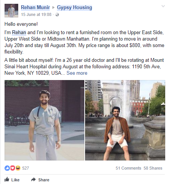Click the 15 June at 19:08 timestamp
169x184 pixels.
(x=36, y=14)
